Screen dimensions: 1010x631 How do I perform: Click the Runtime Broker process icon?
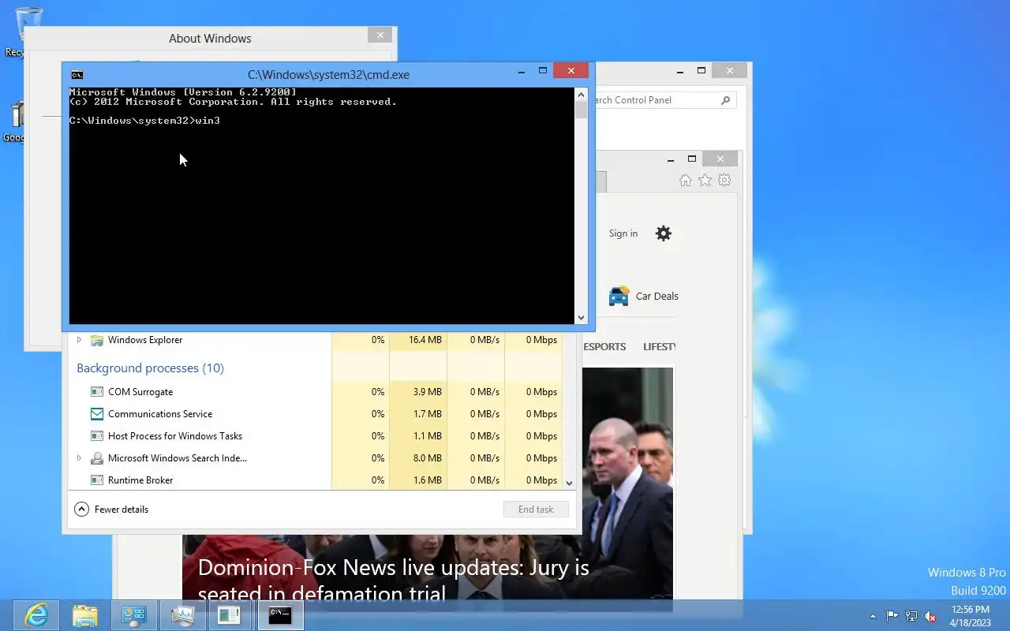tap(97, 480)
